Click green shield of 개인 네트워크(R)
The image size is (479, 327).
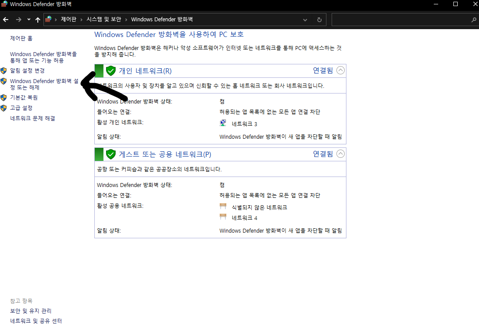tap(110, 71)
